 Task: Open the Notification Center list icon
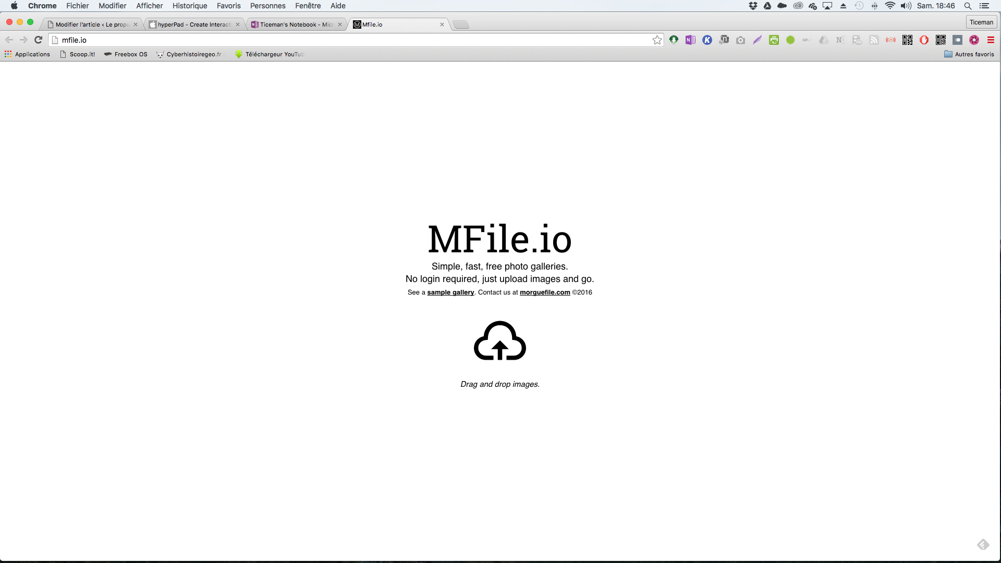click(x=984, y=6)
